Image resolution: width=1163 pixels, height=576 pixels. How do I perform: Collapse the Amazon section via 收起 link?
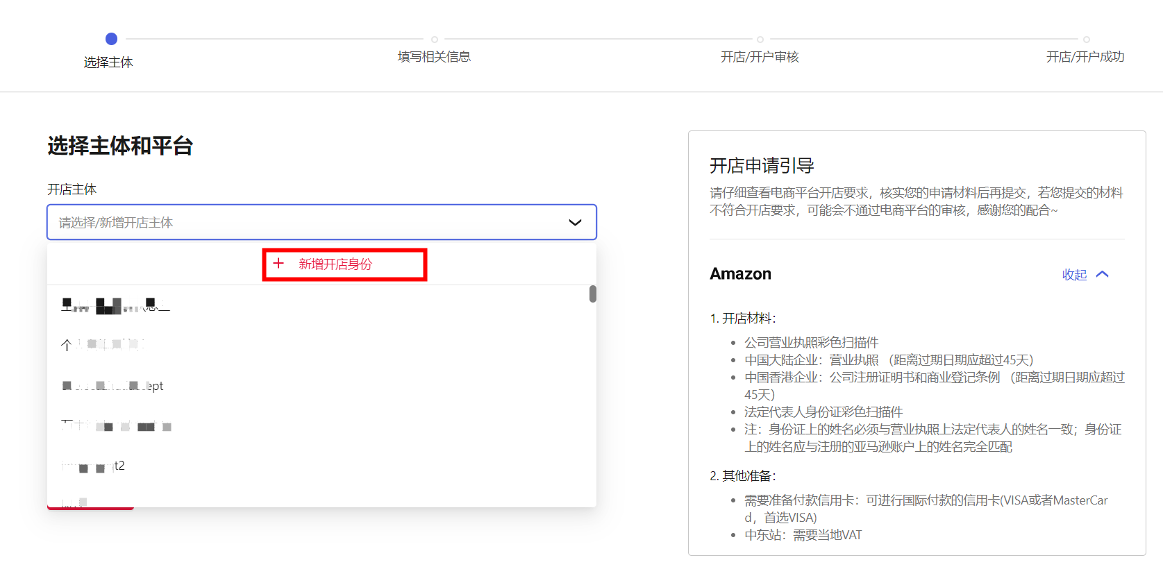(1074, 275)
